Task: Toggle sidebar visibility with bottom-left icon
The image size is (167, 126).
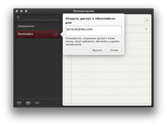Action: point(19,103)
